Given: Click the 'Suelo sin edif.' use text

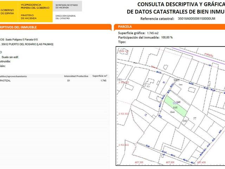Looking at the screenshot, I should coord(10,57).
